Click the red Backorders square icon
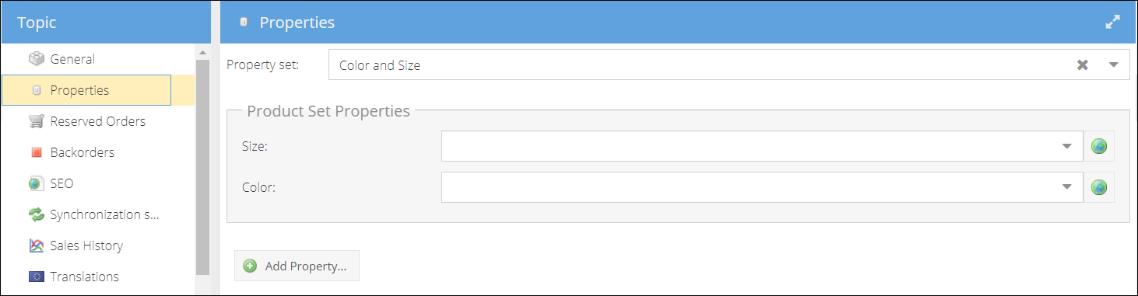1138x296 pixels. pos(36,152)
